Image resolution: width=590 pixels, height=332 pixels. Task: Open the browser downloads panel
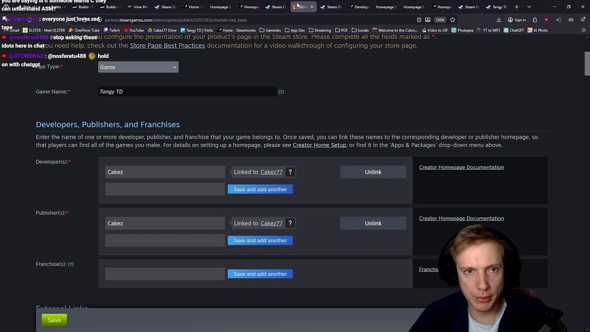[499, 20]
